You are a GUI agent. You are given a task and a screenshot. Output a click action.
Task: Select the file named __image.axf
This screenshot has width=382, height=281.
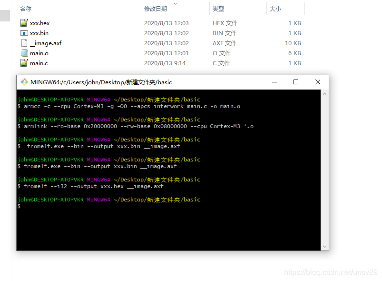[46, 43]
